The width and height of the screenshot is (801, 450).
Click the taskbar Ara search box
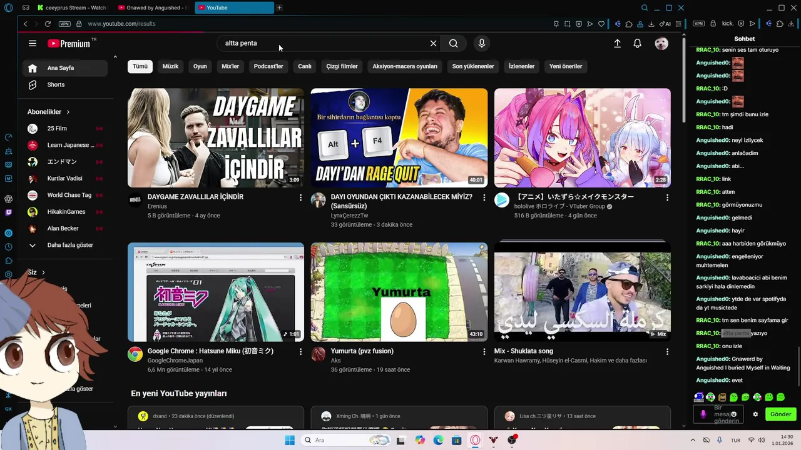[x=345, y=440]
